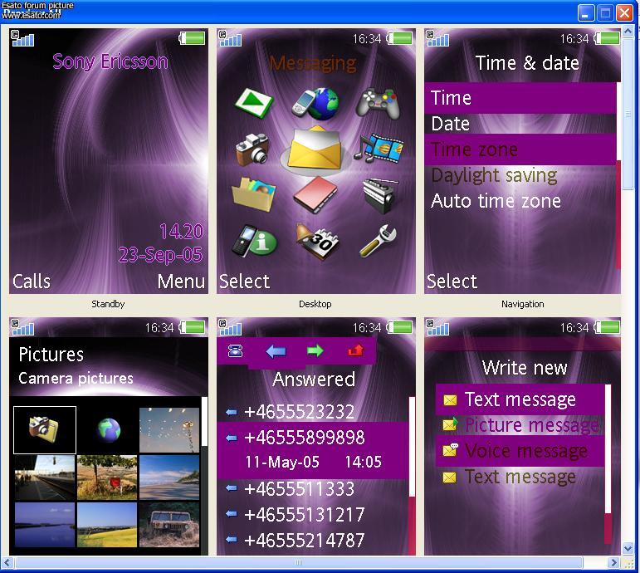
Task: Select the yellow envelope Messaging icon
Action: [x=315, y=149]
